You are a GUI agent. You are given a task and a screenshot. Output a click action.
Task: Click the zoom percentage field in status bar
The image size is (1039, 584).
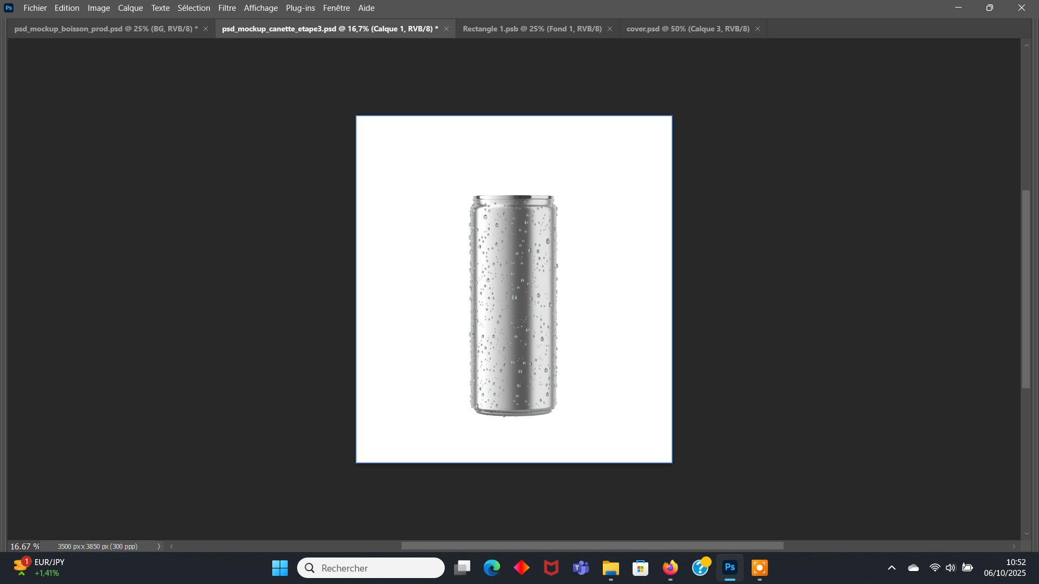pos(24,546)
